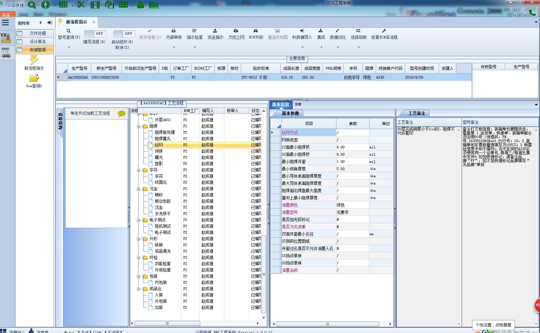Collapse the 阻焊 tree folder
The image size is (540, 333).
point(139,126)
